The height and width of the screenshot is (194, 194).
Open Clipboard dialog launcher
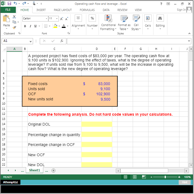point(19,33)
